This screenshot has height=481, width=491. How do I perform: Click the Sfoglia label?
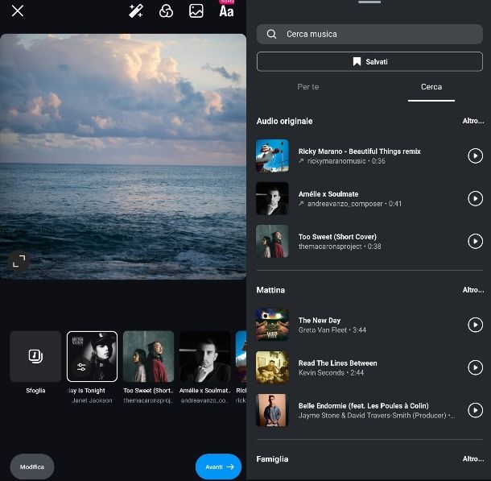35,391
